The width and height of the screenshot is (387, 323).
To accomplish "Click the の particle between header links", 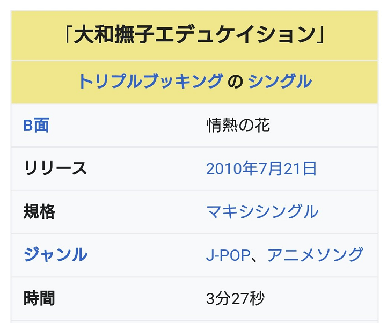I will pyautogui.click(x=236, y=82).
